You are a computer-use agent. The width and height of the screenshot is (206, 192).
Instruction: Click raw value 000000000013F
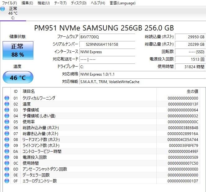[x=183, y=104]
